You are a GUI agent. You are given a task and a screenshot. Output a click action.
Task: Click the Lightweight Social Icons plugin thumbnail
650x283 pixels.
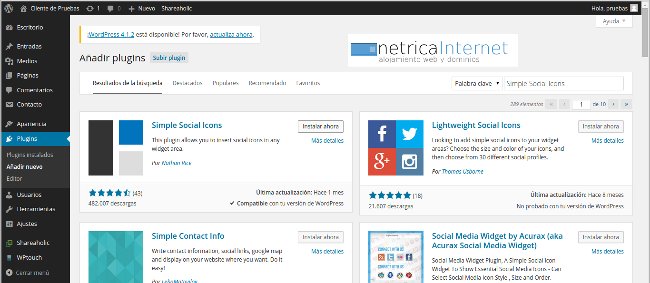pos(396,148)
